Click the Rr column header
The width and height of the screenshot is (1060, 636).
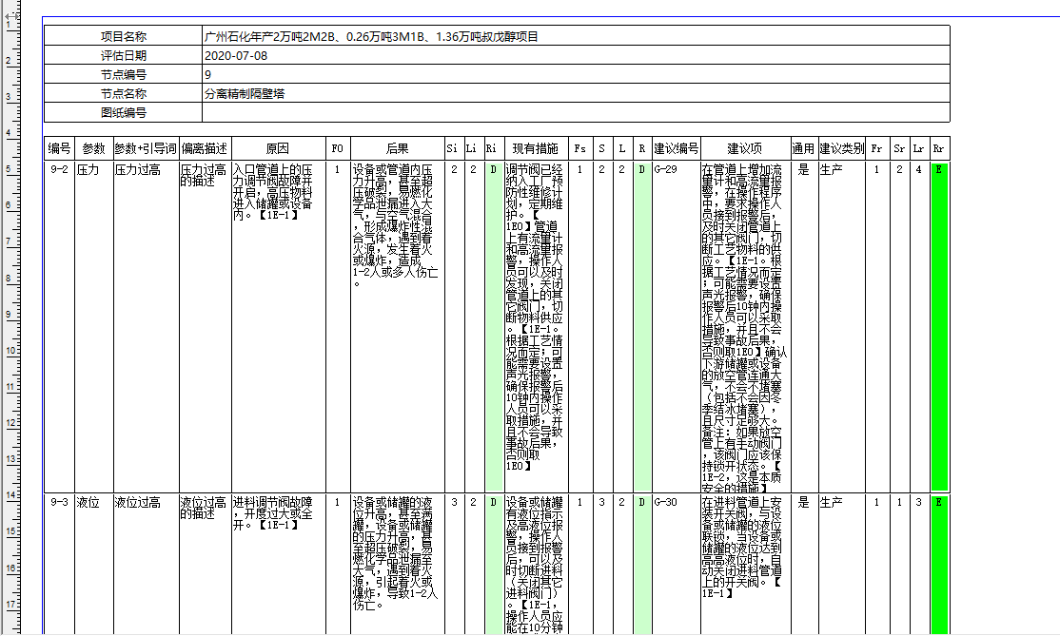(x=939, y=148)
